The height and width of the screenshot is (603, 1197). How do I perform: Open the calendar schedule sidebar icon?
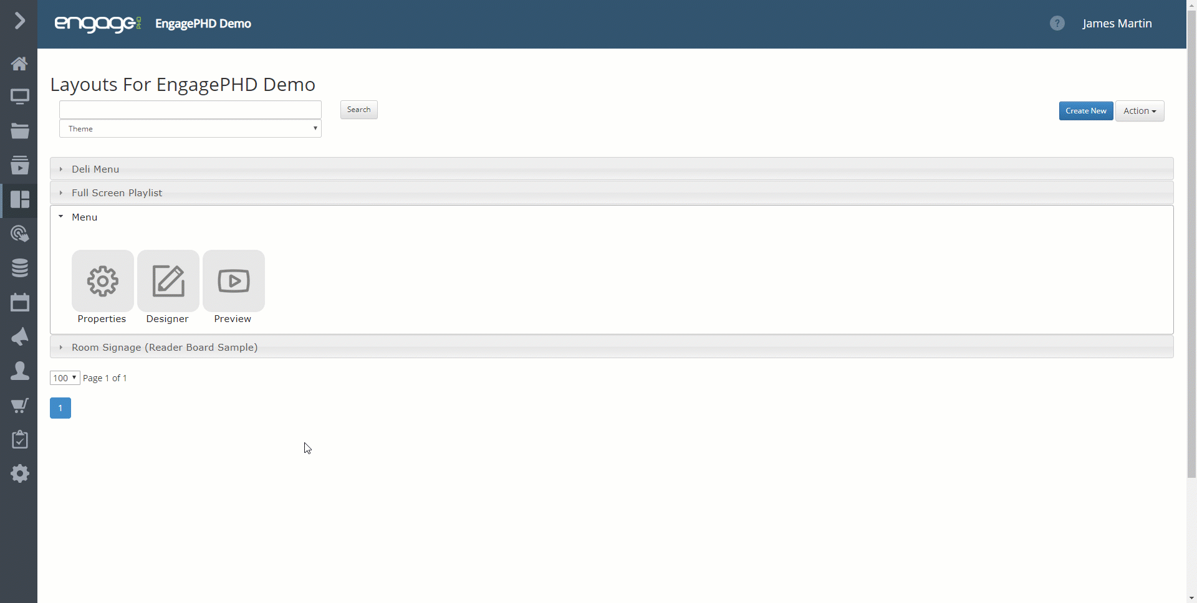point(19,302)
